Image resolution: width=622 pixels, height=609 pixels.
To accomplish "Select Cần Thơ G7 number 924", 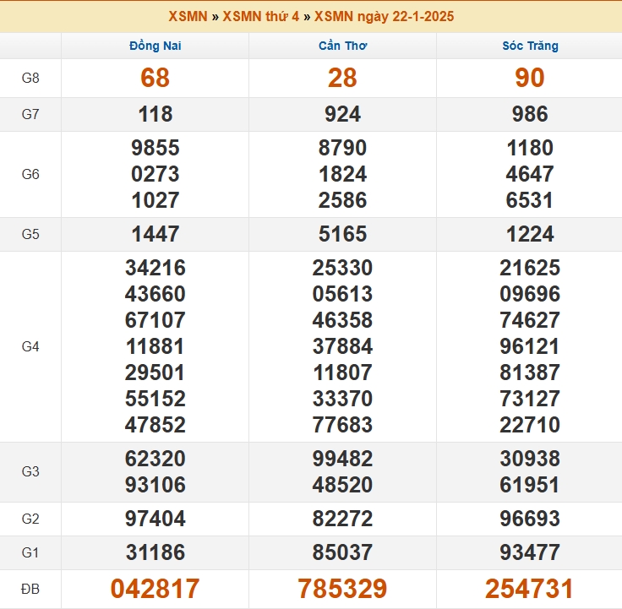I will tap(342, 114).
